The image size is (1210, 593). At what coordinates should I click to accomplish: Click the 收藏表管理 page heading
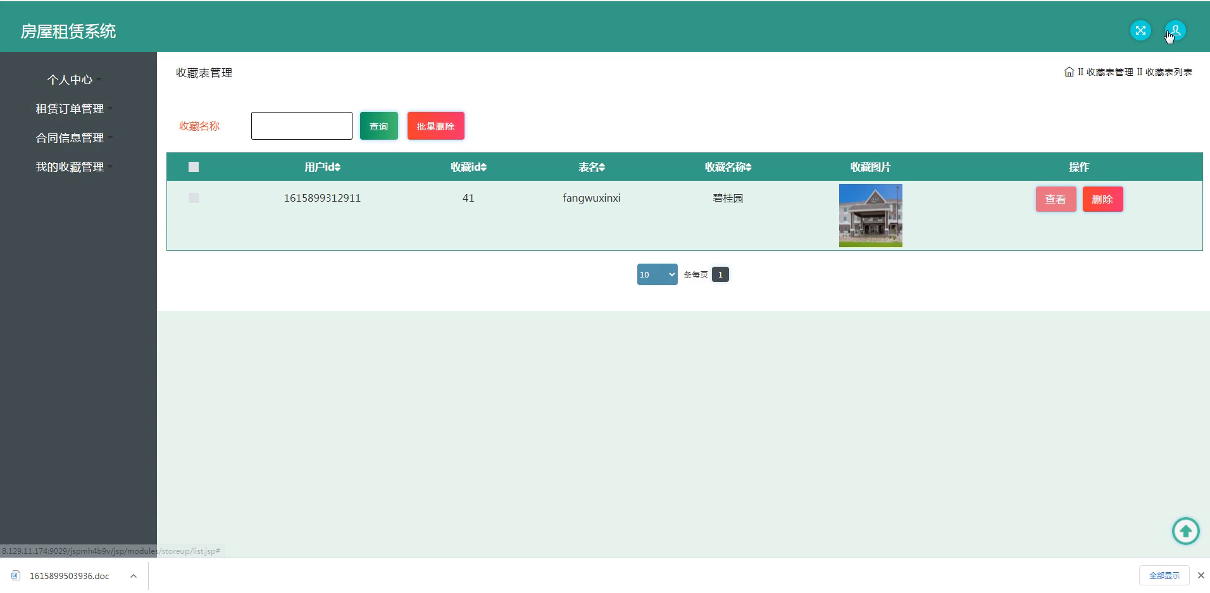(x=204, y=73)
